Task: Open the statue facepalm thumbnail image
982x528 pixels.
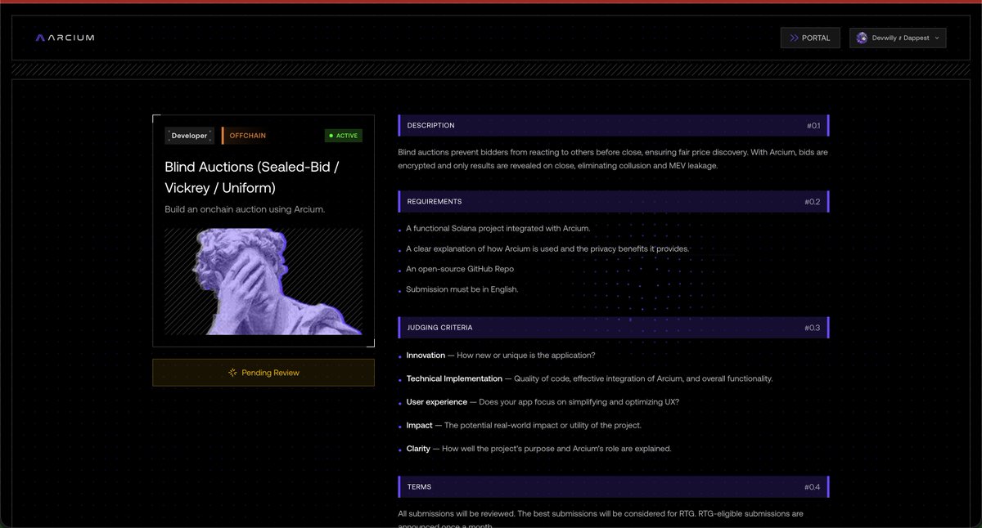Action: pos(264,281)
